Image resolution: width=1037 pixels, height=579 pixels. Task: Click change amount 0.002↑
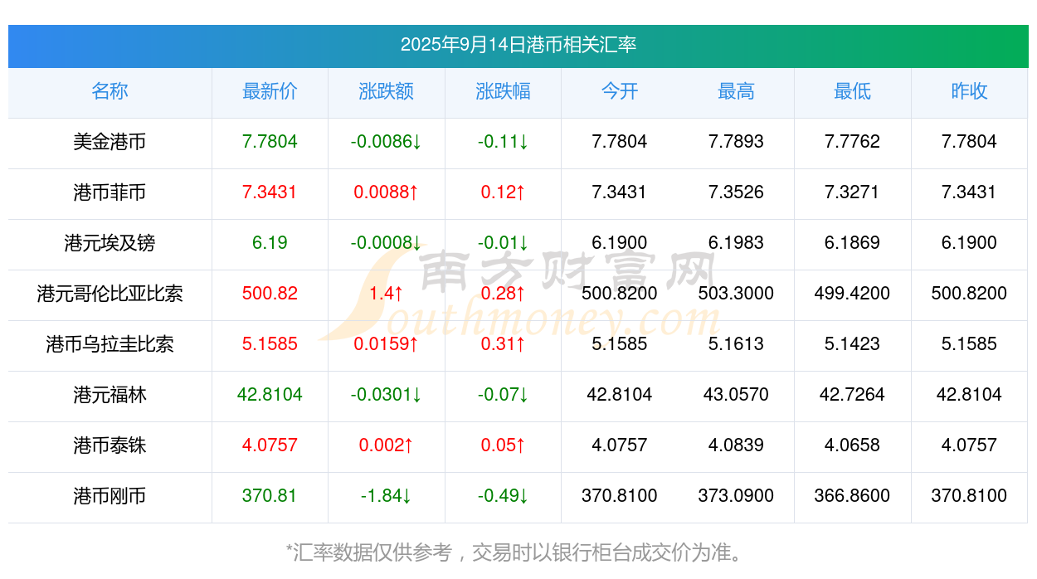click(x=387, y=445)
